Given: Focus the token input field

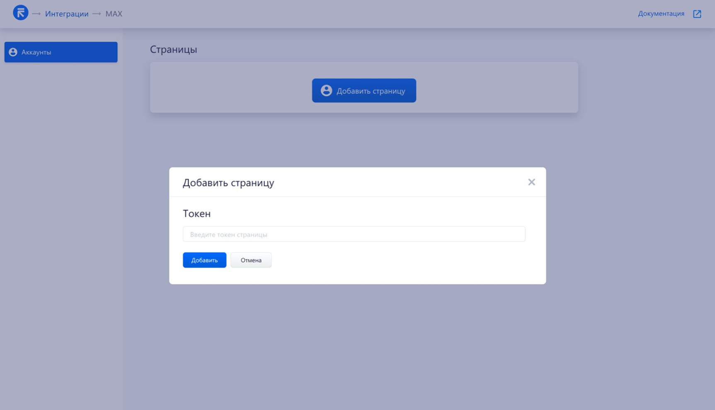Looking at the screenshot, I should (354, 234).
